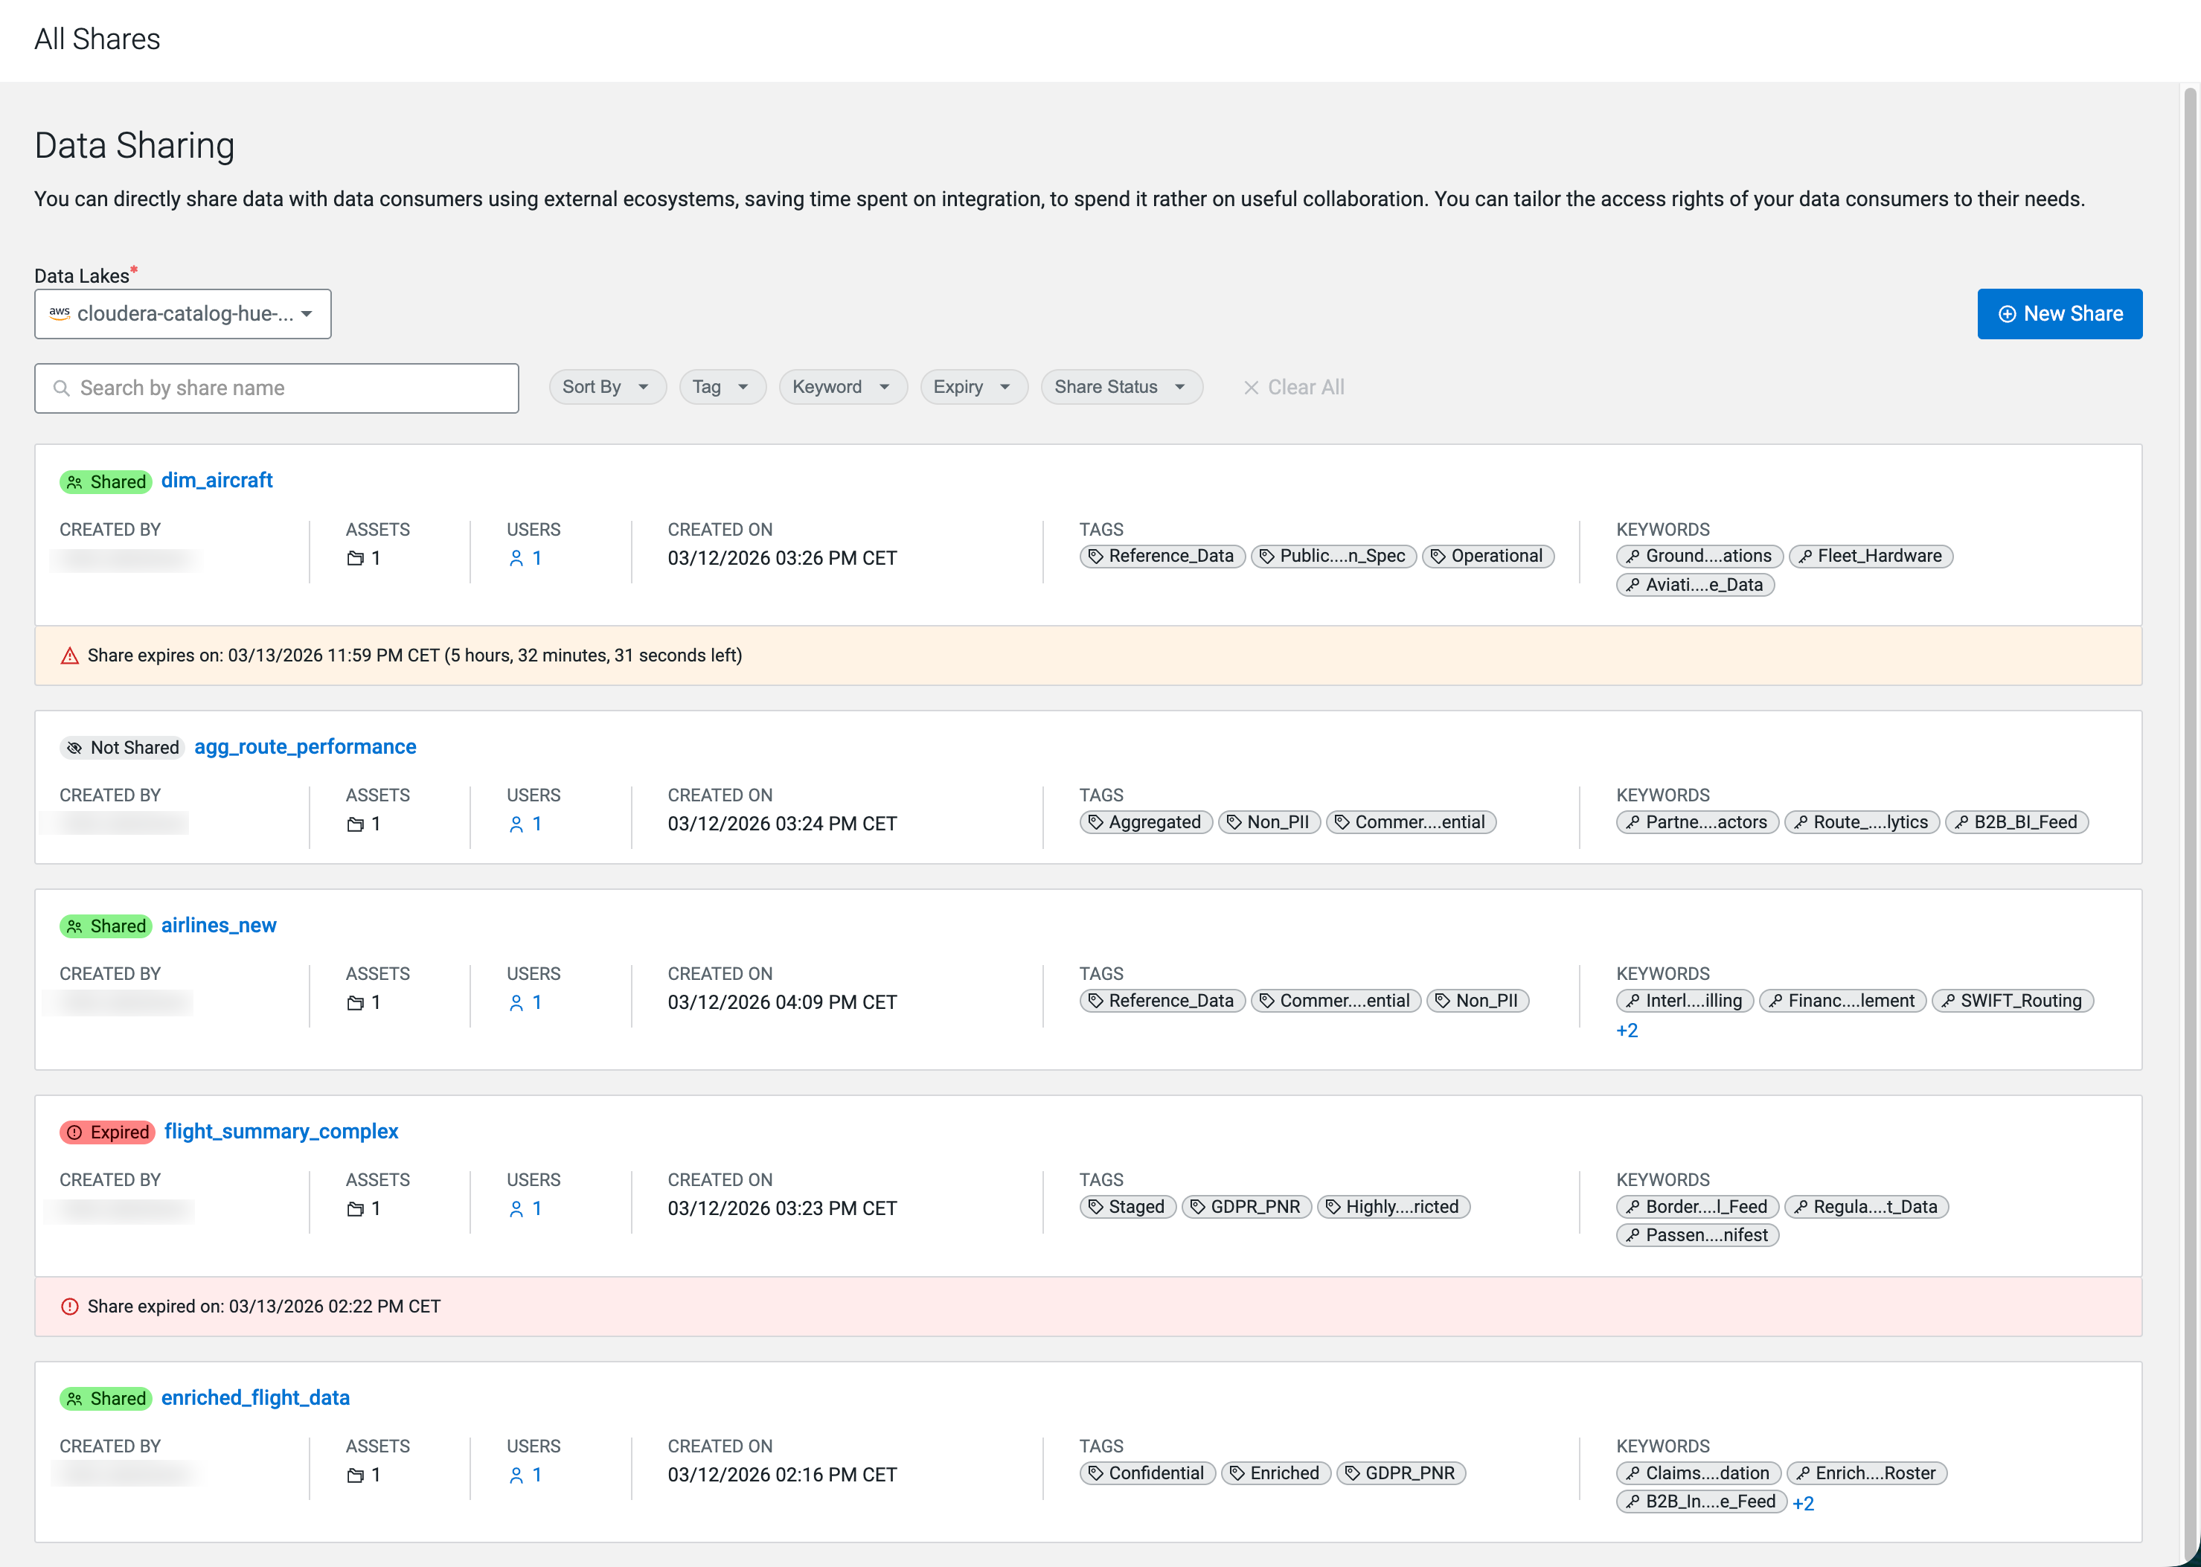Click the Not Shared status badge

tap(123, 748)
